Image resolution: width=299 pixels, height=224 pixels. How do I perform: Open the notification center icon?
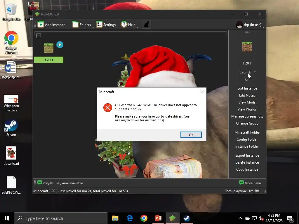pyautogui.click(x=290, y=218)
